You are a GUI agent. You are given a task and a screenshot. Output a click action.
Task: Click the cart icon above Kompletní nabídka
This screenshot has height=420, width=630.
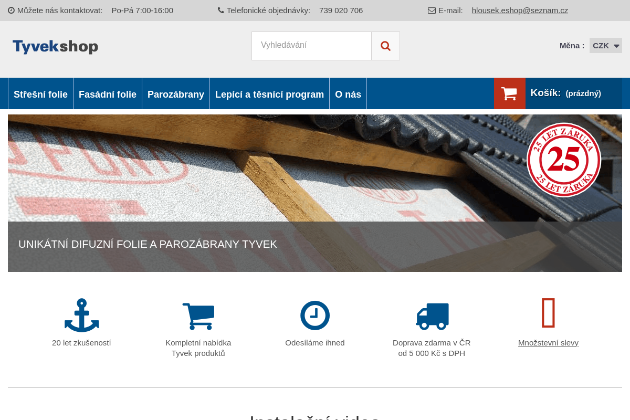[x=198, y=316]
